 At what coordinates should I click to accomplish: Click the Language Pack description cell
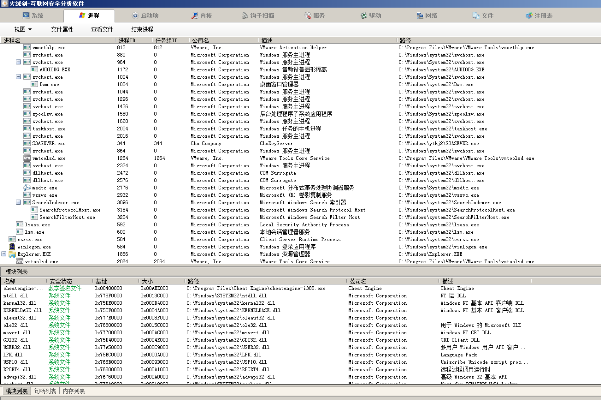459,355
